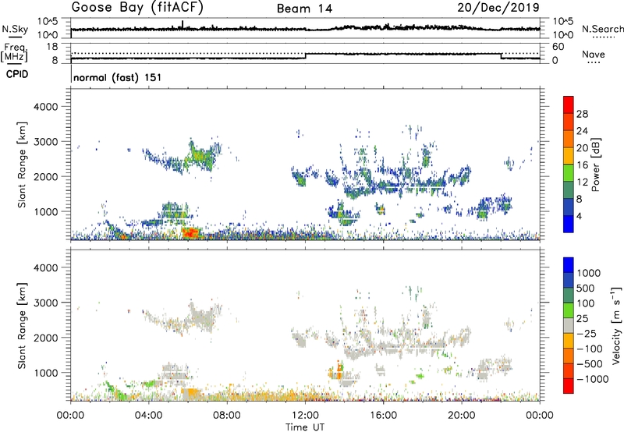The height and width of the screenshot is (432, 624).
Task: Click the gray segment of velocity colorbar
Action: tap(569, 325)
